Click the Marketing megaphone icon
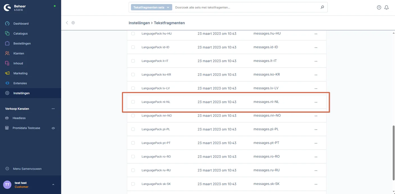 tap(7, 73)
